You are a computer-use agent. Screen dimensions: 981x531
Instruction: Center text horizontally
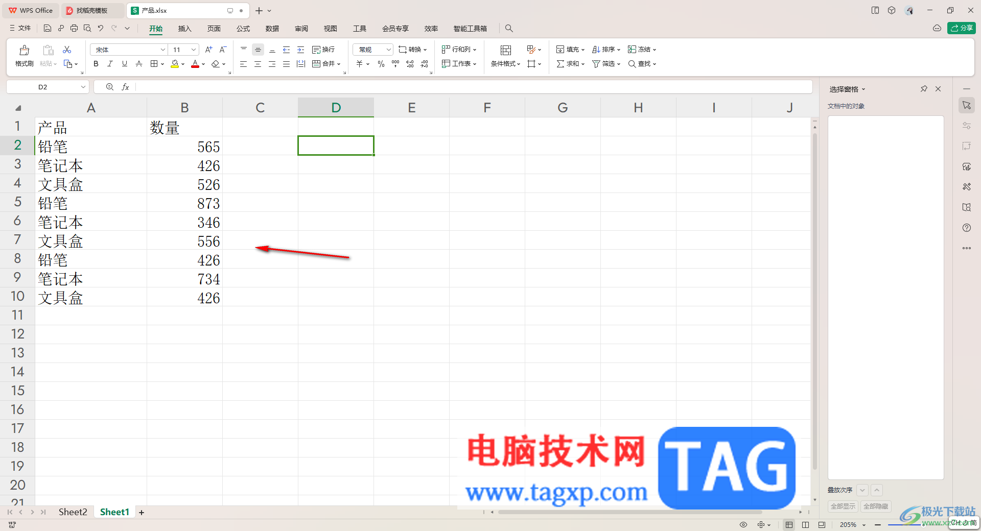pyautogui.click(x=258, y=64)
